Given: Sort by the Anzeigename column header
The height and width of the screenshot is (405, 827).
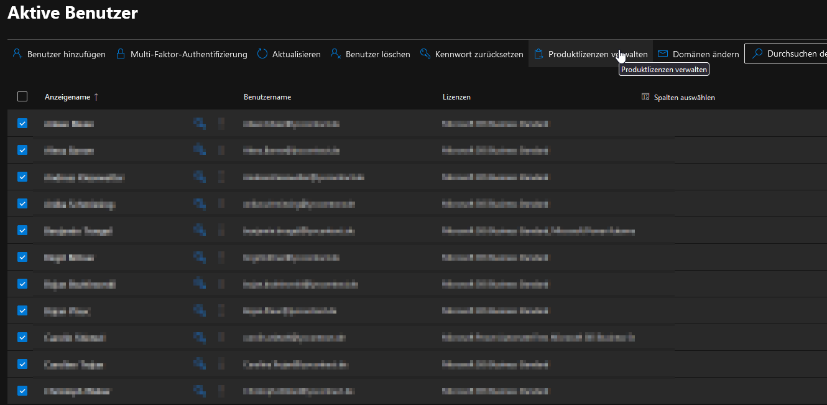Looking at the screenshot, I should 72,97.
